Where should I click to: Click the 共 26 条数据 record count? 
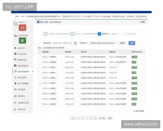click(139, 111)
